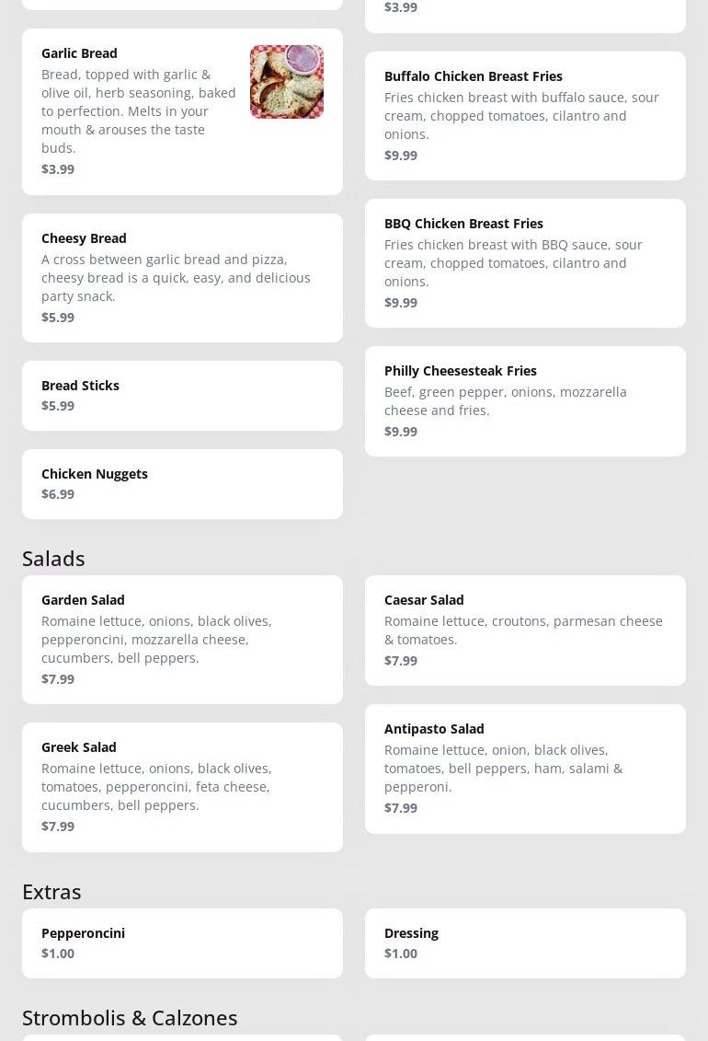
Task: Select the Greek Salad card
Action: click(x=182, y=786)
